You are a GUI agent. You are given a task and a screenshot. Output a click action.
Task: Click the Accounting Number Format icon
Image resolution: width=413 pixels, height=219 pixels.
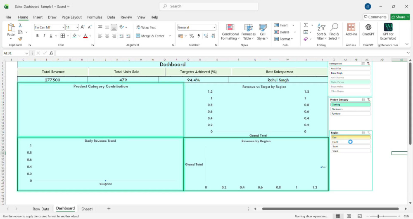pyautogui.click(x=180, y=36)
